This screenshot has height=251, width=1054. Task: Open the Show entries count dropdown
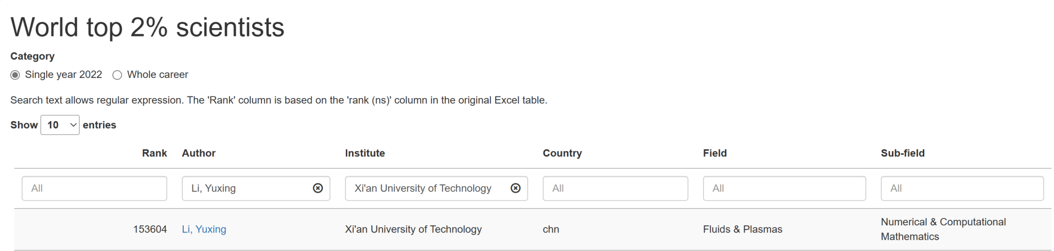click(x=60, y=125)
